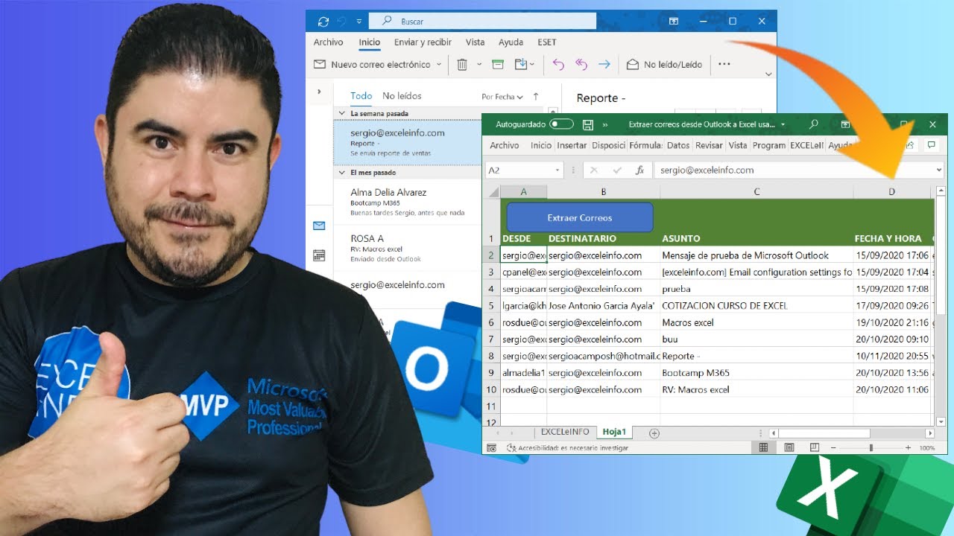The width and height of the screenshot is (954, 536).
Task: Click the Calendar icon in Outlook sidebar
Action: [319, 255]
